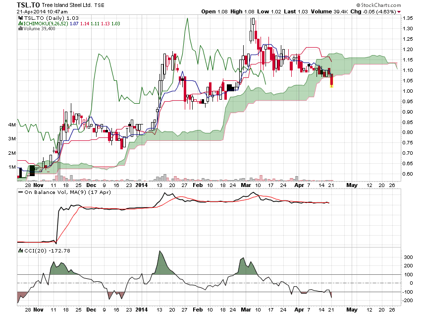Click the Chg -0.05 (-4.63%) value
Screen dimensions: 421x314
[x=373, y=11]
